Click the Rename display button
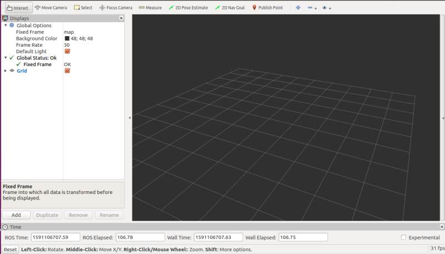The image size is (445, 254). click(x=109, y=215)
